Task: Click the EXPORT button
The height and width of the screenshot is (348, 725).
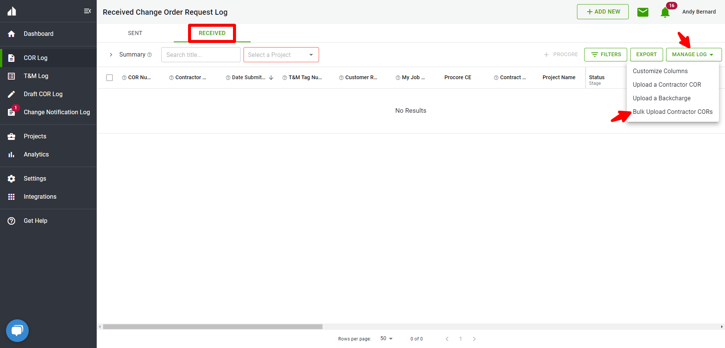Action: click(646, 55)
